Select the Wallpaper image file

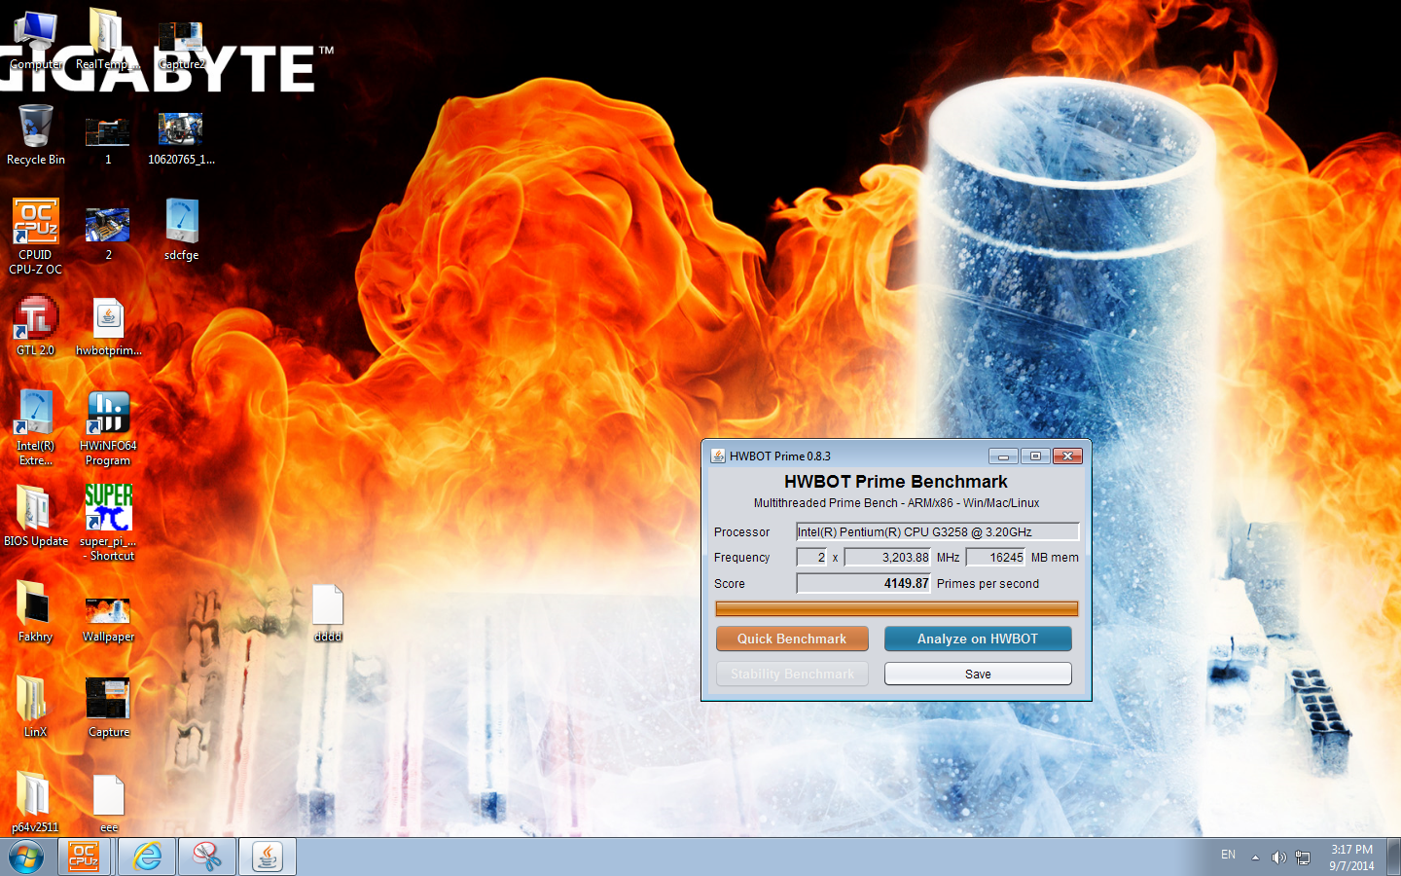(x=108, y=619)
